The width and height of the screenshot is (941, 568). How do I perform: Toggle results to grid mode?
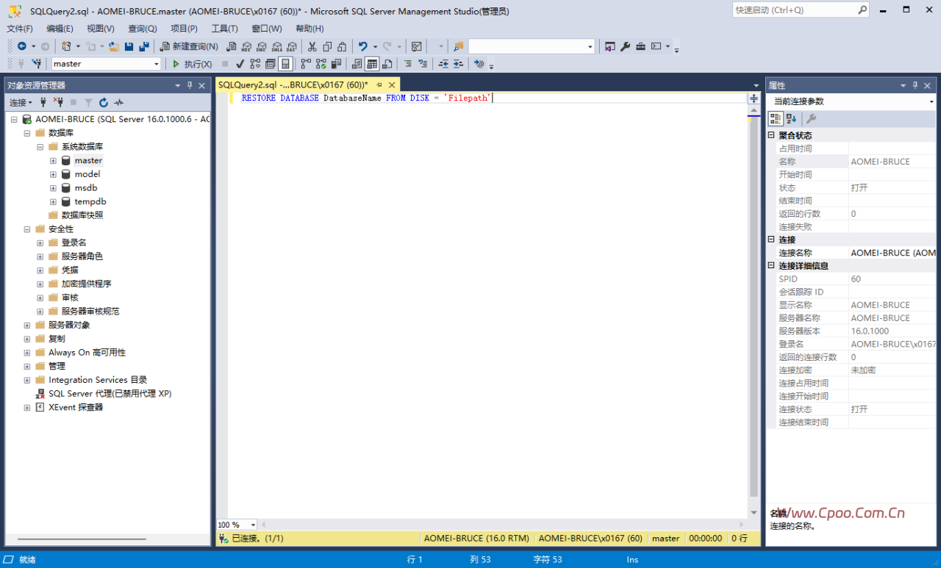[372, 64]
